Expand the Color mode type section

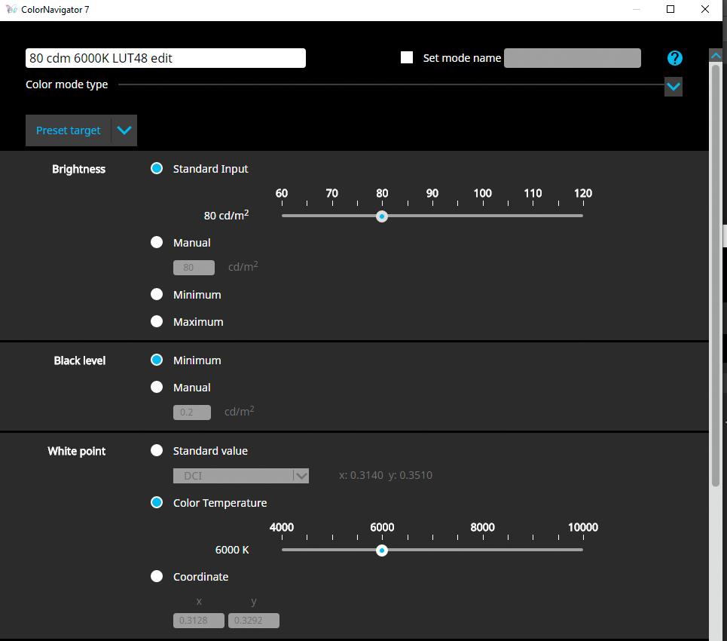pos(674,86)
